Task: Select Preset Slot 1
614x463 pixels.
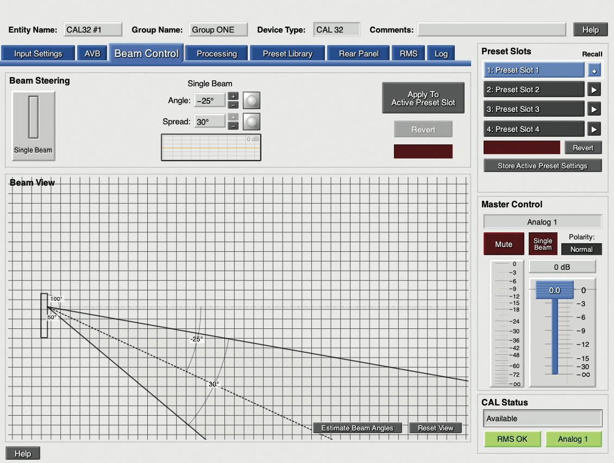Action: click(534, 71)
